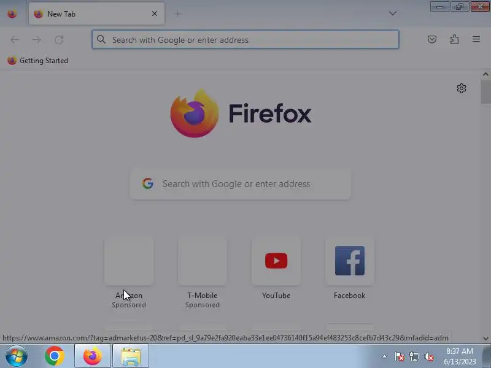Minimize the Firefox window
Screen dimensions: 491x368
click(439, 6)
